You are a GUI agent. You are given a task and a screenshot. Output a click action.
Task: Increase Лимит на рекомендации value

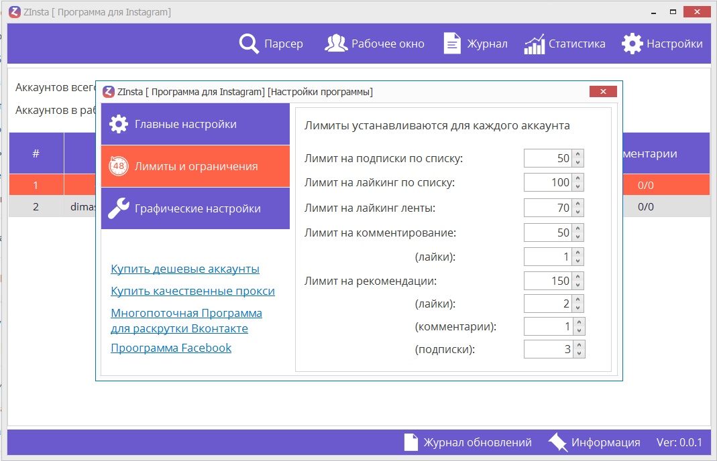[579, 277]
